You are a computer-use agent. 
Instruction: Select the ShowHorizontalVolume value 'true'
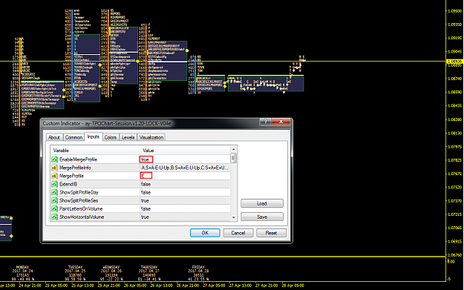tap(145, 217)
